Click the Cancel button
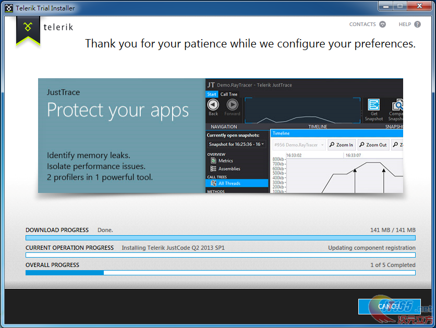Image resolution: width=436 pixels, height=328 pixels. [x=389, y=307]
